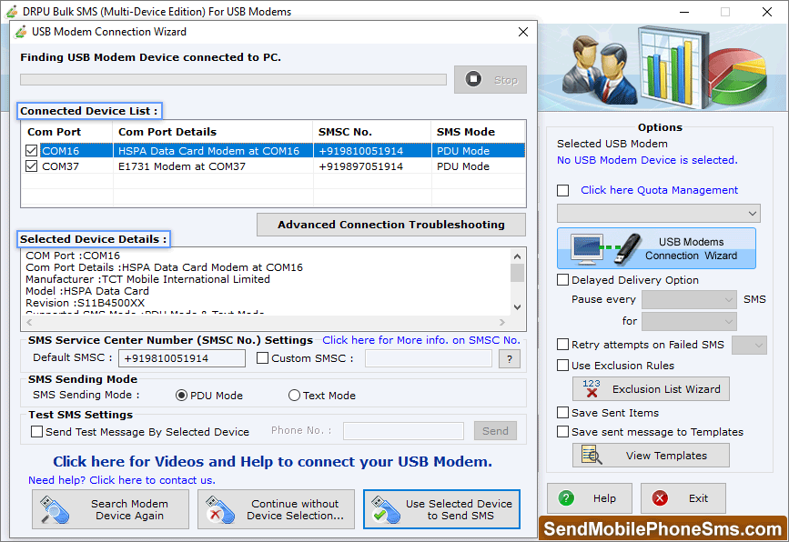789x542 pixels.
Task: Open 'Click here for More info. on SMSC No.' link
Action: tap(421, 340)
